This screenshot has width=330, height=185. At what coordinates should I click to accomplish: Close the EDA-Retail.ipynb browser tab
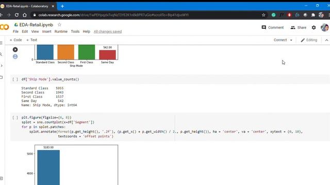tap(53, 6)
